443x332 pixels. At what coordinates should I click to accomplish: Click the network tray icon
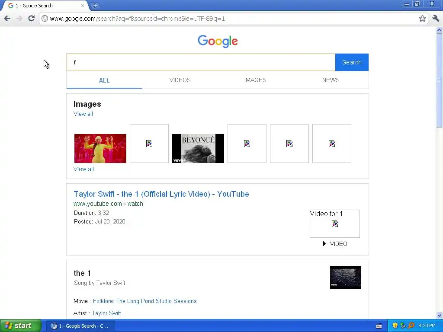(x=403, y=326)
